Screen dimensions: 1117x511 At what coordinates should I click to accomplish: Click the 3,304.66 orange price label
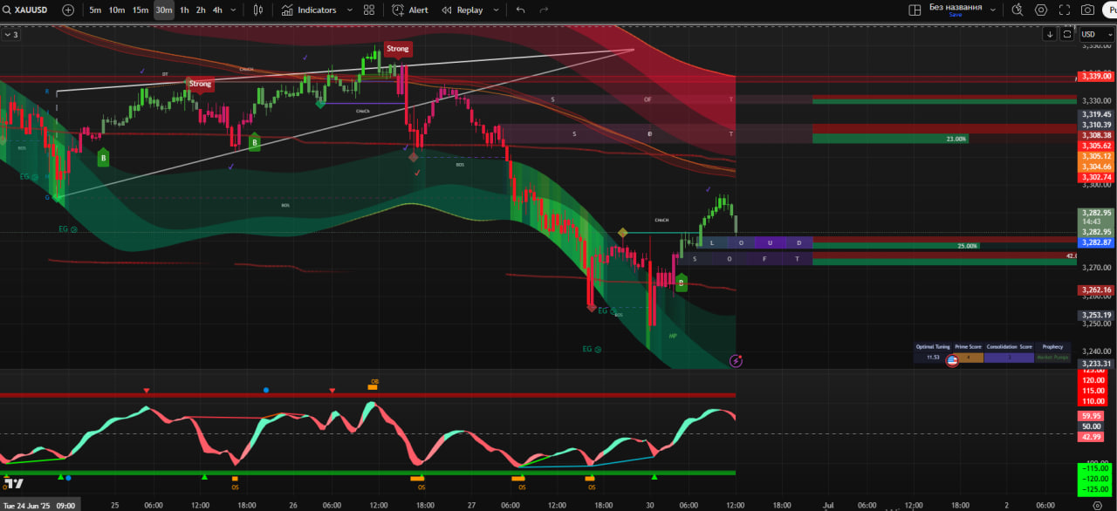pyautogui.click(x=1097, y=167)
